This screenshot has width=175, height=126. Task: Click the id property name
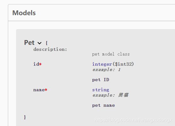point(36,64)
